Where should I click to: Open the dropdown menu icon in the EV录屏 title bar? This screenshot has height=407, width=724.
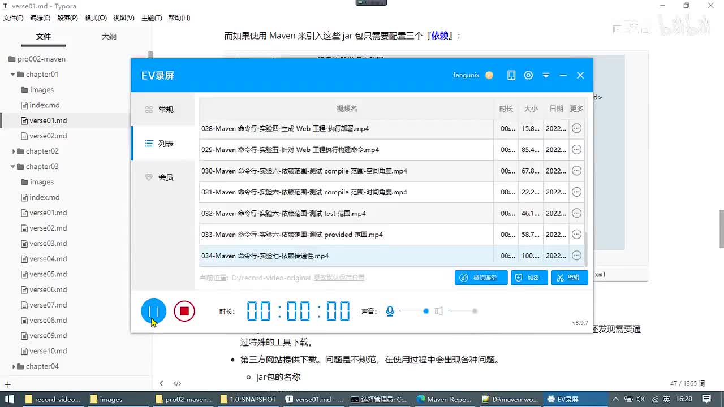[x=546, y=75]
